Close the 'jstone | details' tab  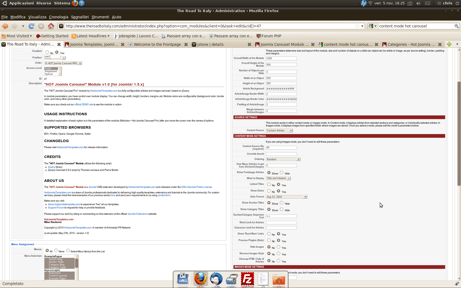tap(249, 44)
